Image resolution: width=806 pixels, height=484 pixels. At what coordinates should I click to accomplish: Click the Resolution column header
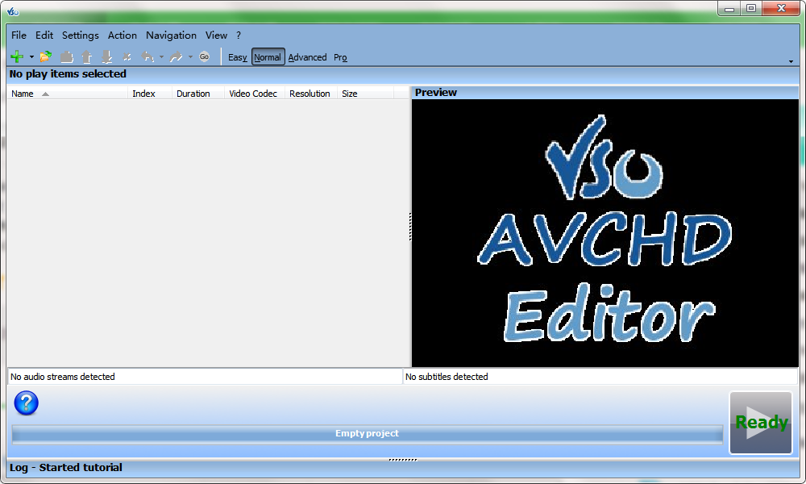[x=311, y=94]
